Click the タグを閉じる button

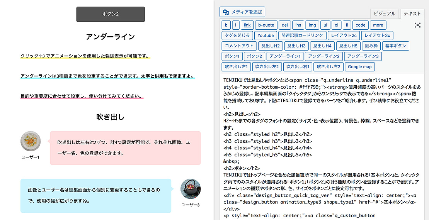[237, 36]
